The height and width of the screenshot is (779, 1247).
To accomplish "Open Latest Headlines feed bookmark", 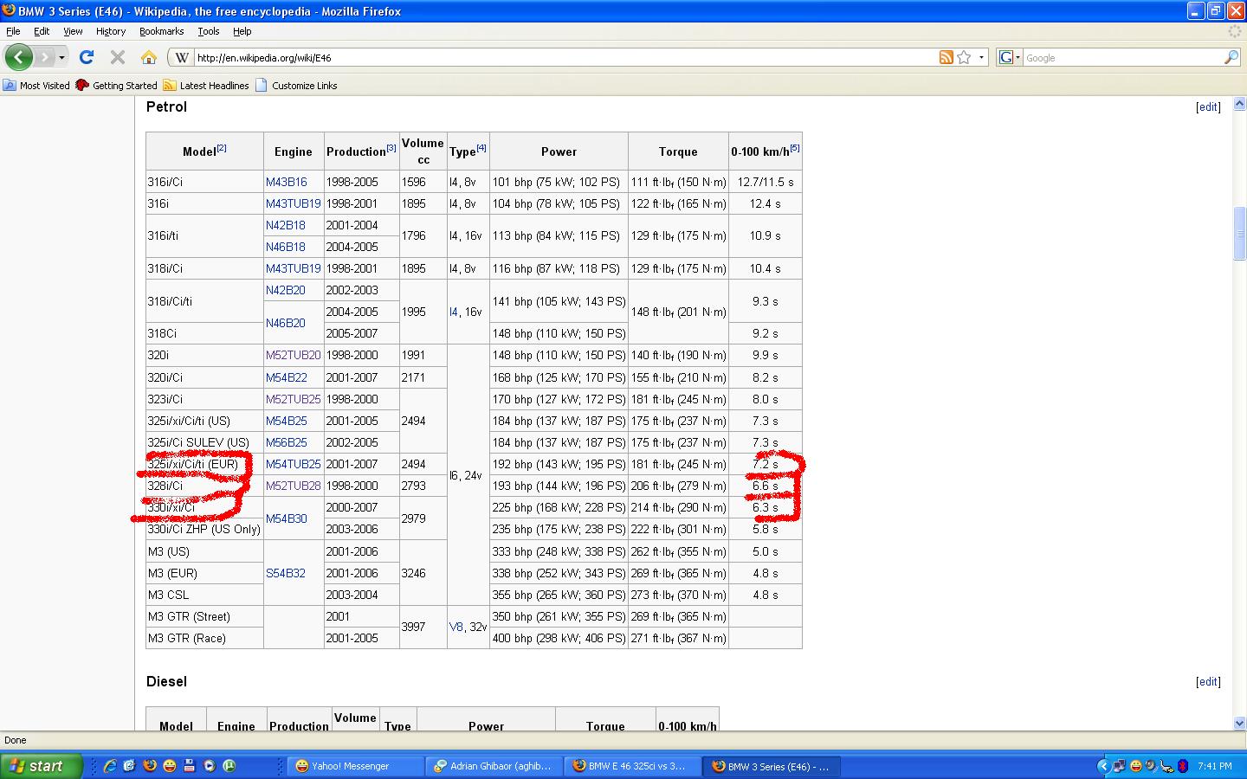I will [x=206, y=85].
